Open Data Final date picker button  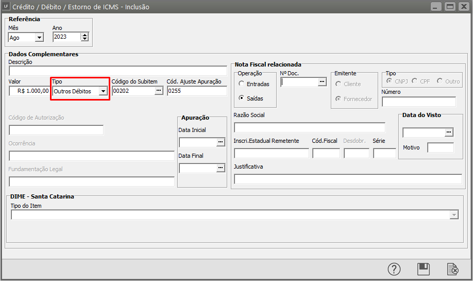tap(221, 168)
